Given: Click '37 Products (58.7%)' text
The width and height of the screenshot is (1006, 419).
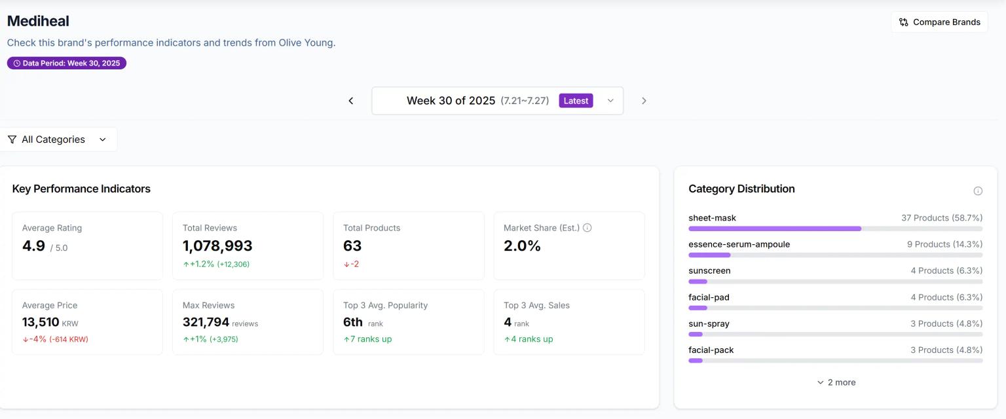Looking at the screenshot, I should point(942,218).
